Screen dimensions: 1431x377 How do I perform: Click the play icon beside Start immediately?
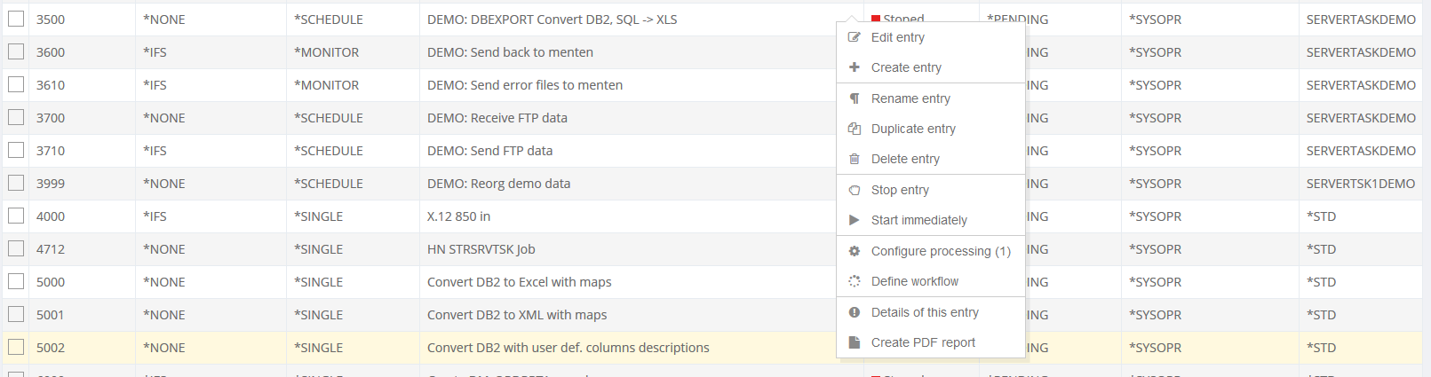pyautogui.click(x=855, y=220)
